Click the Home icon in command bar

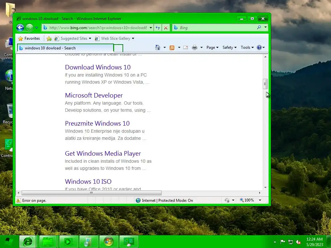coord(158,47)
